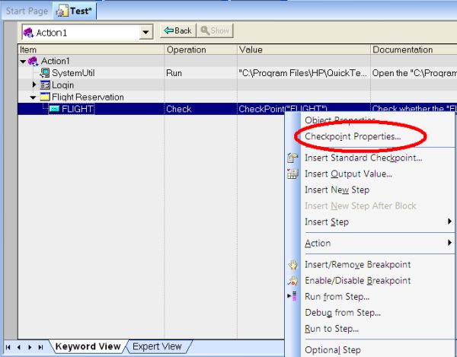The image size is (457, 357).
Task: Select Debug from Step menu entry
Action: tap(343, 312)
